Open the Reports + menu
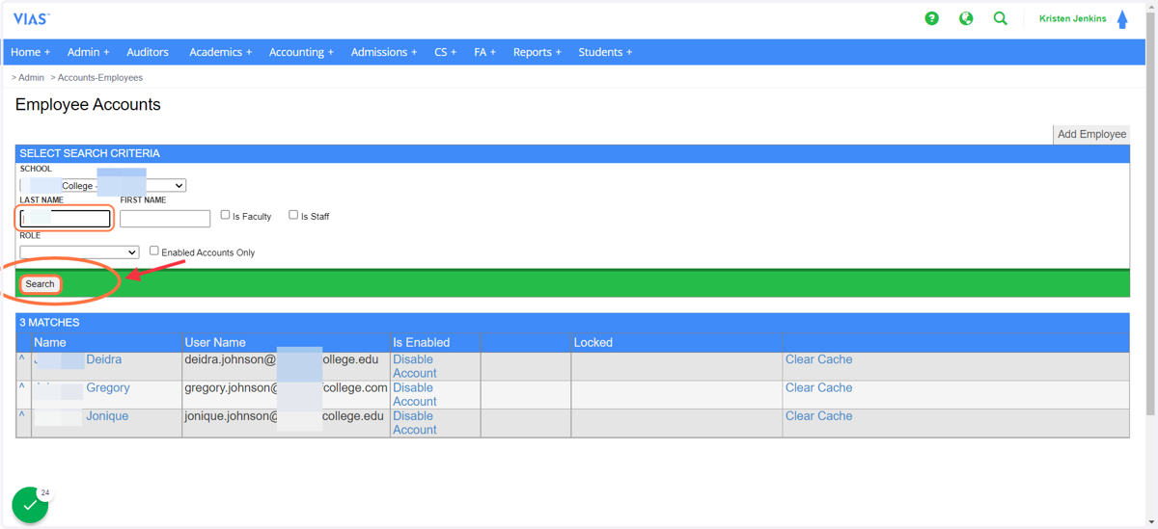This screenshot has width=1158, height=529. [537, 52]
